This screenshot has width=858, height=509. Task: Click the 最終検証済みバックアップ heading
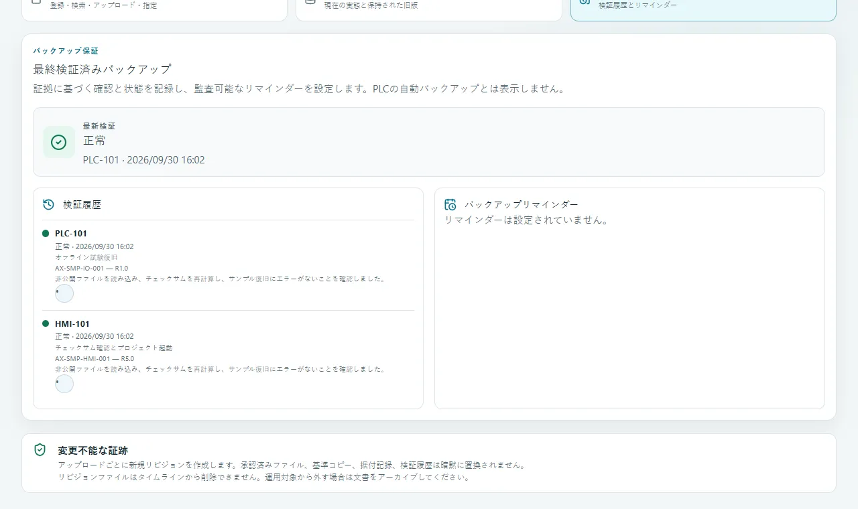102,69
